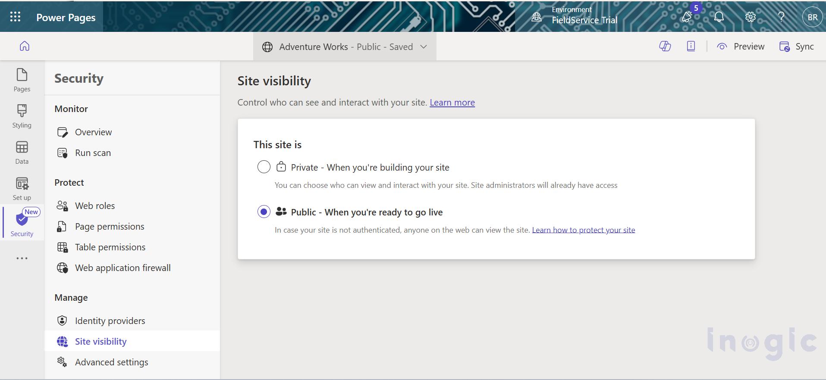Click the Site visibility globe icon in menu

(x=63, y=342)
